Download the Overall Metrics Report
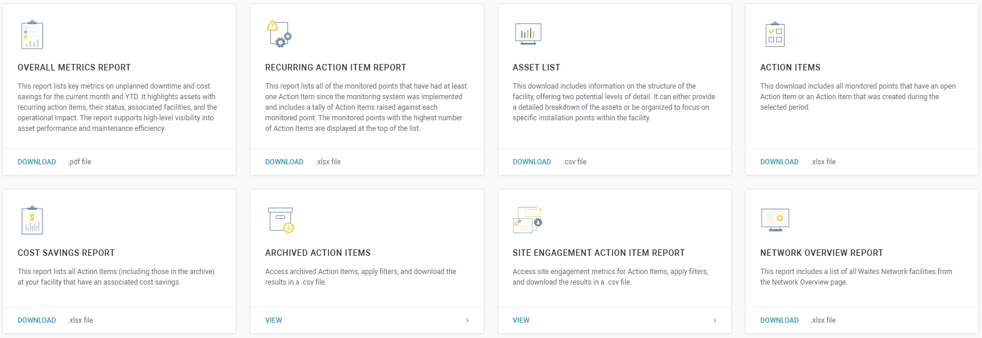 coord(36,162)
